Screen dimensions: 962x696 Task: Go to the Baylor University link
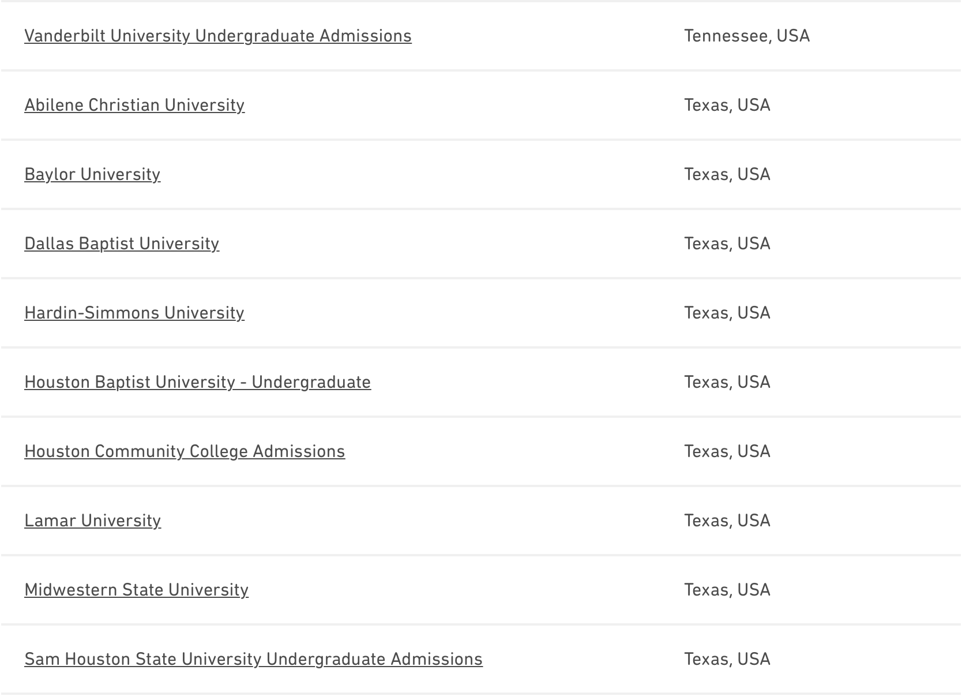(92, 174)
